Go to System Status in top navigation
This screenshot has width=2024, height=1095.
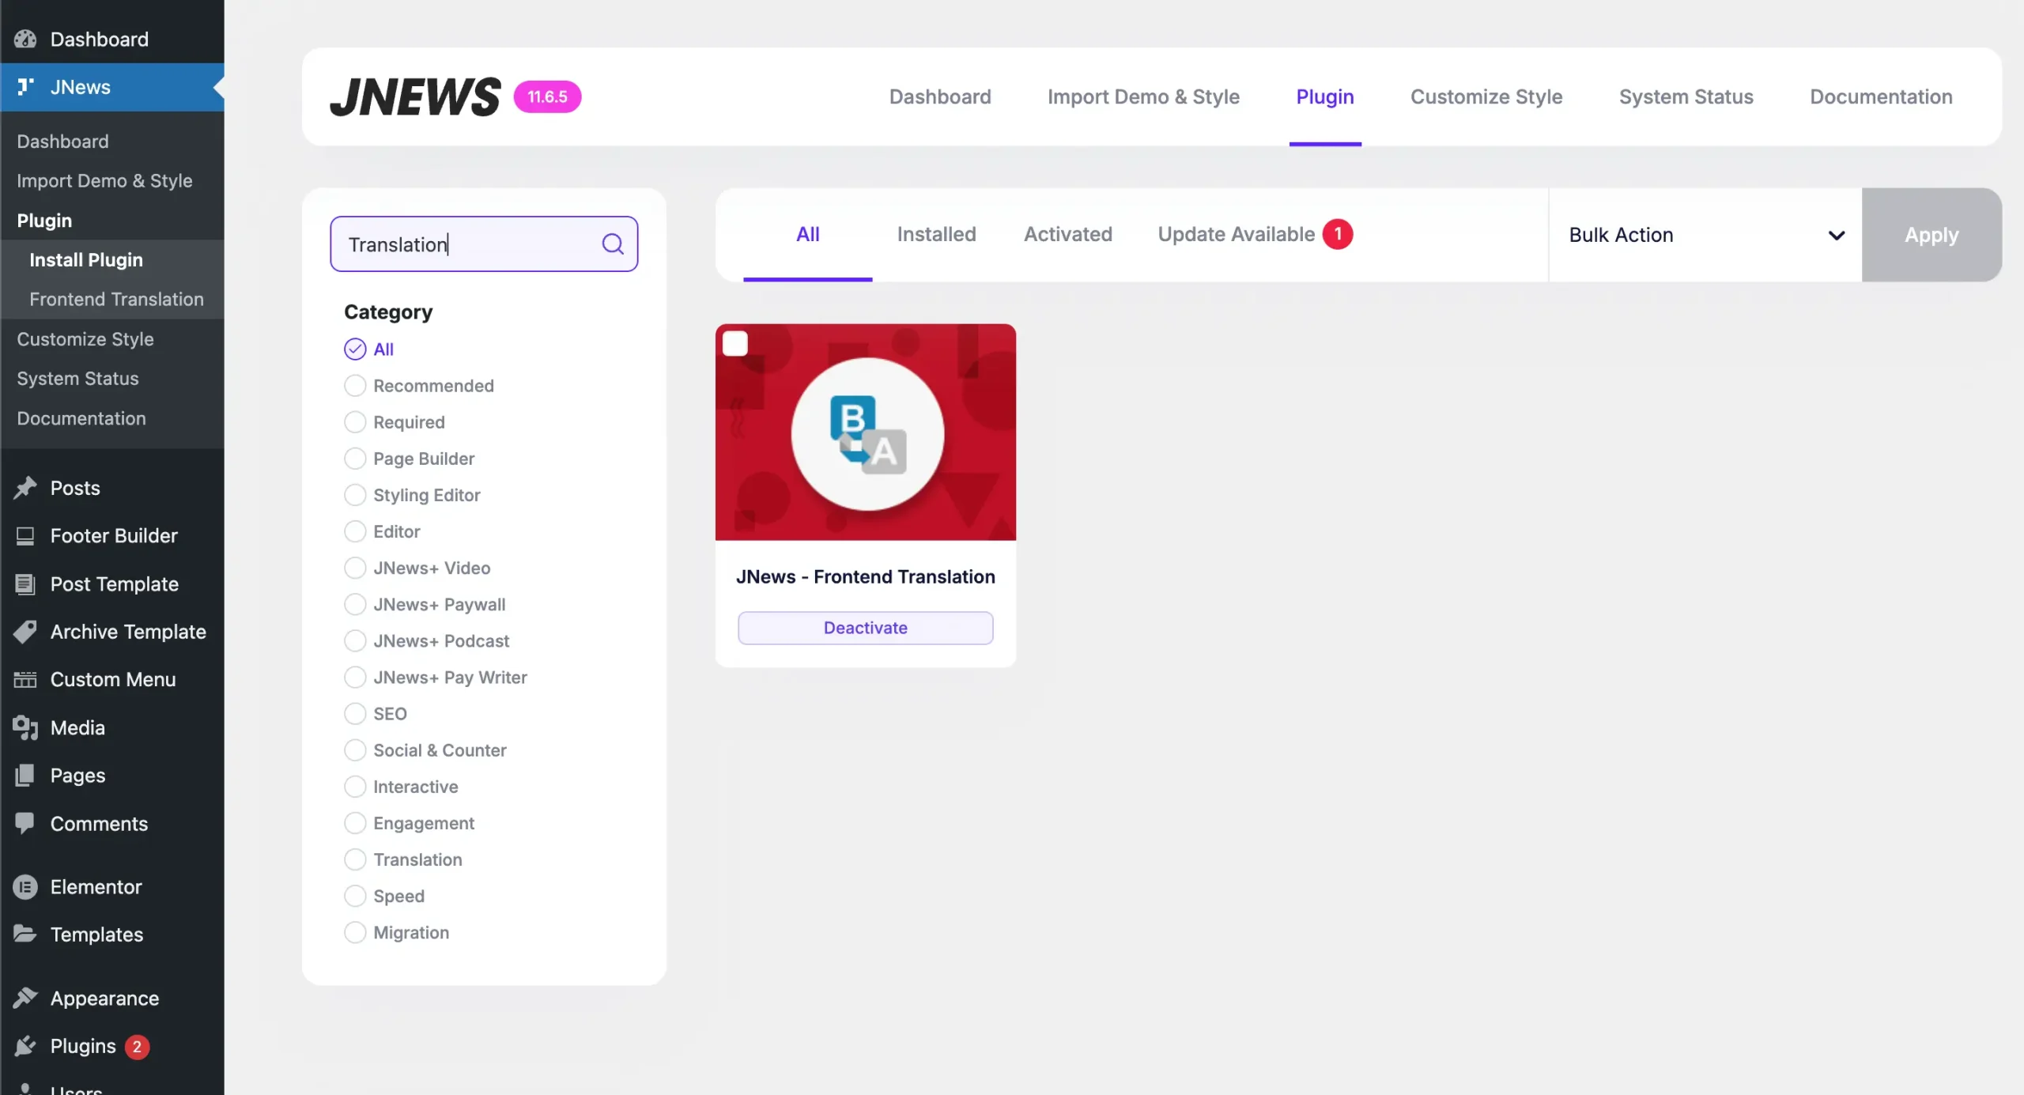point(1686,96)
